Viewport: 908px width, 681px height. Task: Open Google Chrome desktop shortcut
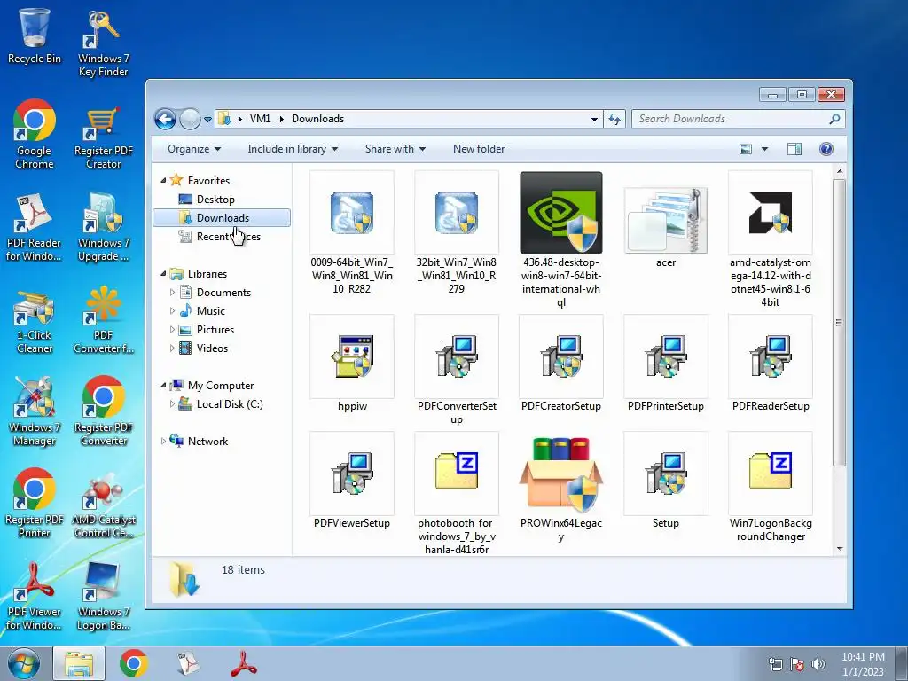click(x=35, y=135)
